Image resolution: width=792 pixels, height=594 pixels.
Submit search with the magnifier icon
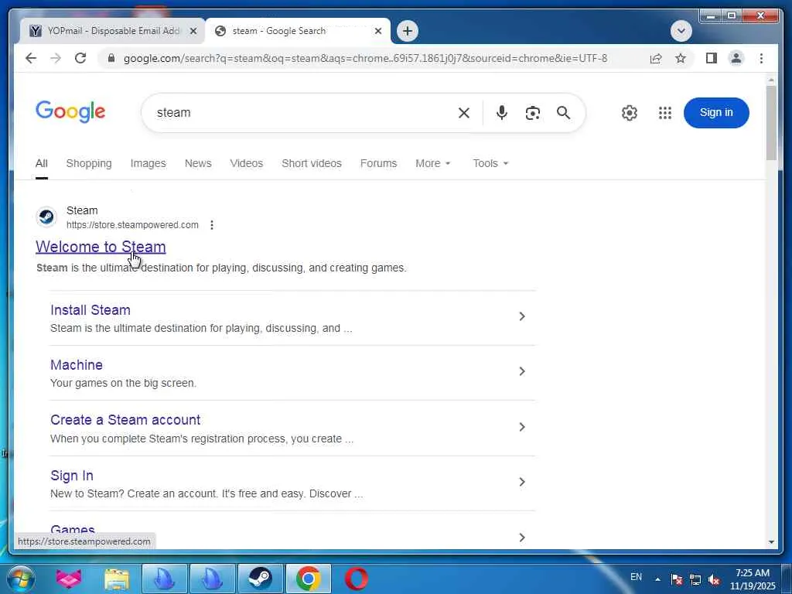(x=563, y=113)
